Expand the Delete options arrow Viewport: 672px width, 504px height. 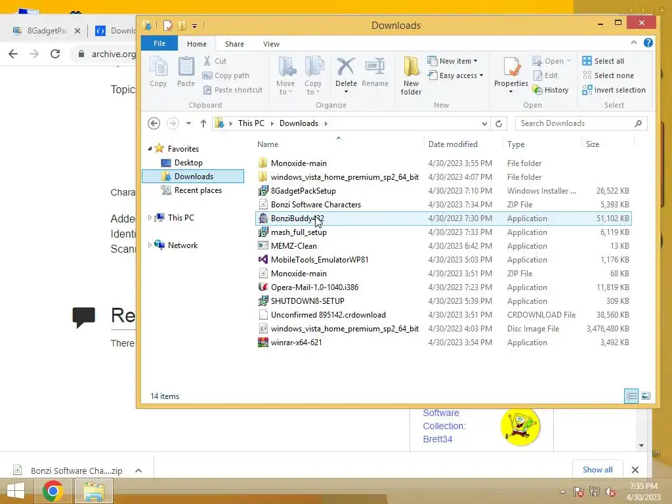[346, 91]
